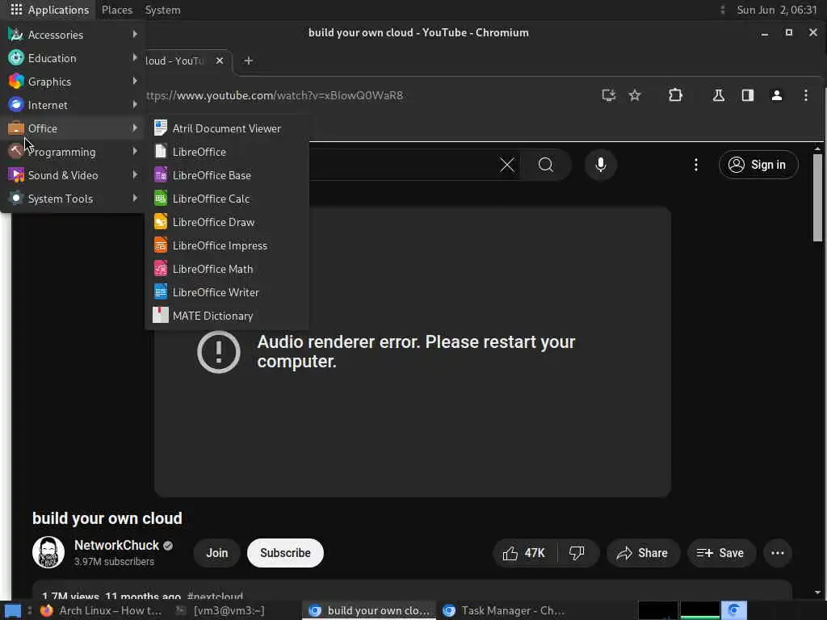The height and width of the screenshot is (620, 827).
Task: Switch to Task Manager taskbar item
Action: point(504,610)
